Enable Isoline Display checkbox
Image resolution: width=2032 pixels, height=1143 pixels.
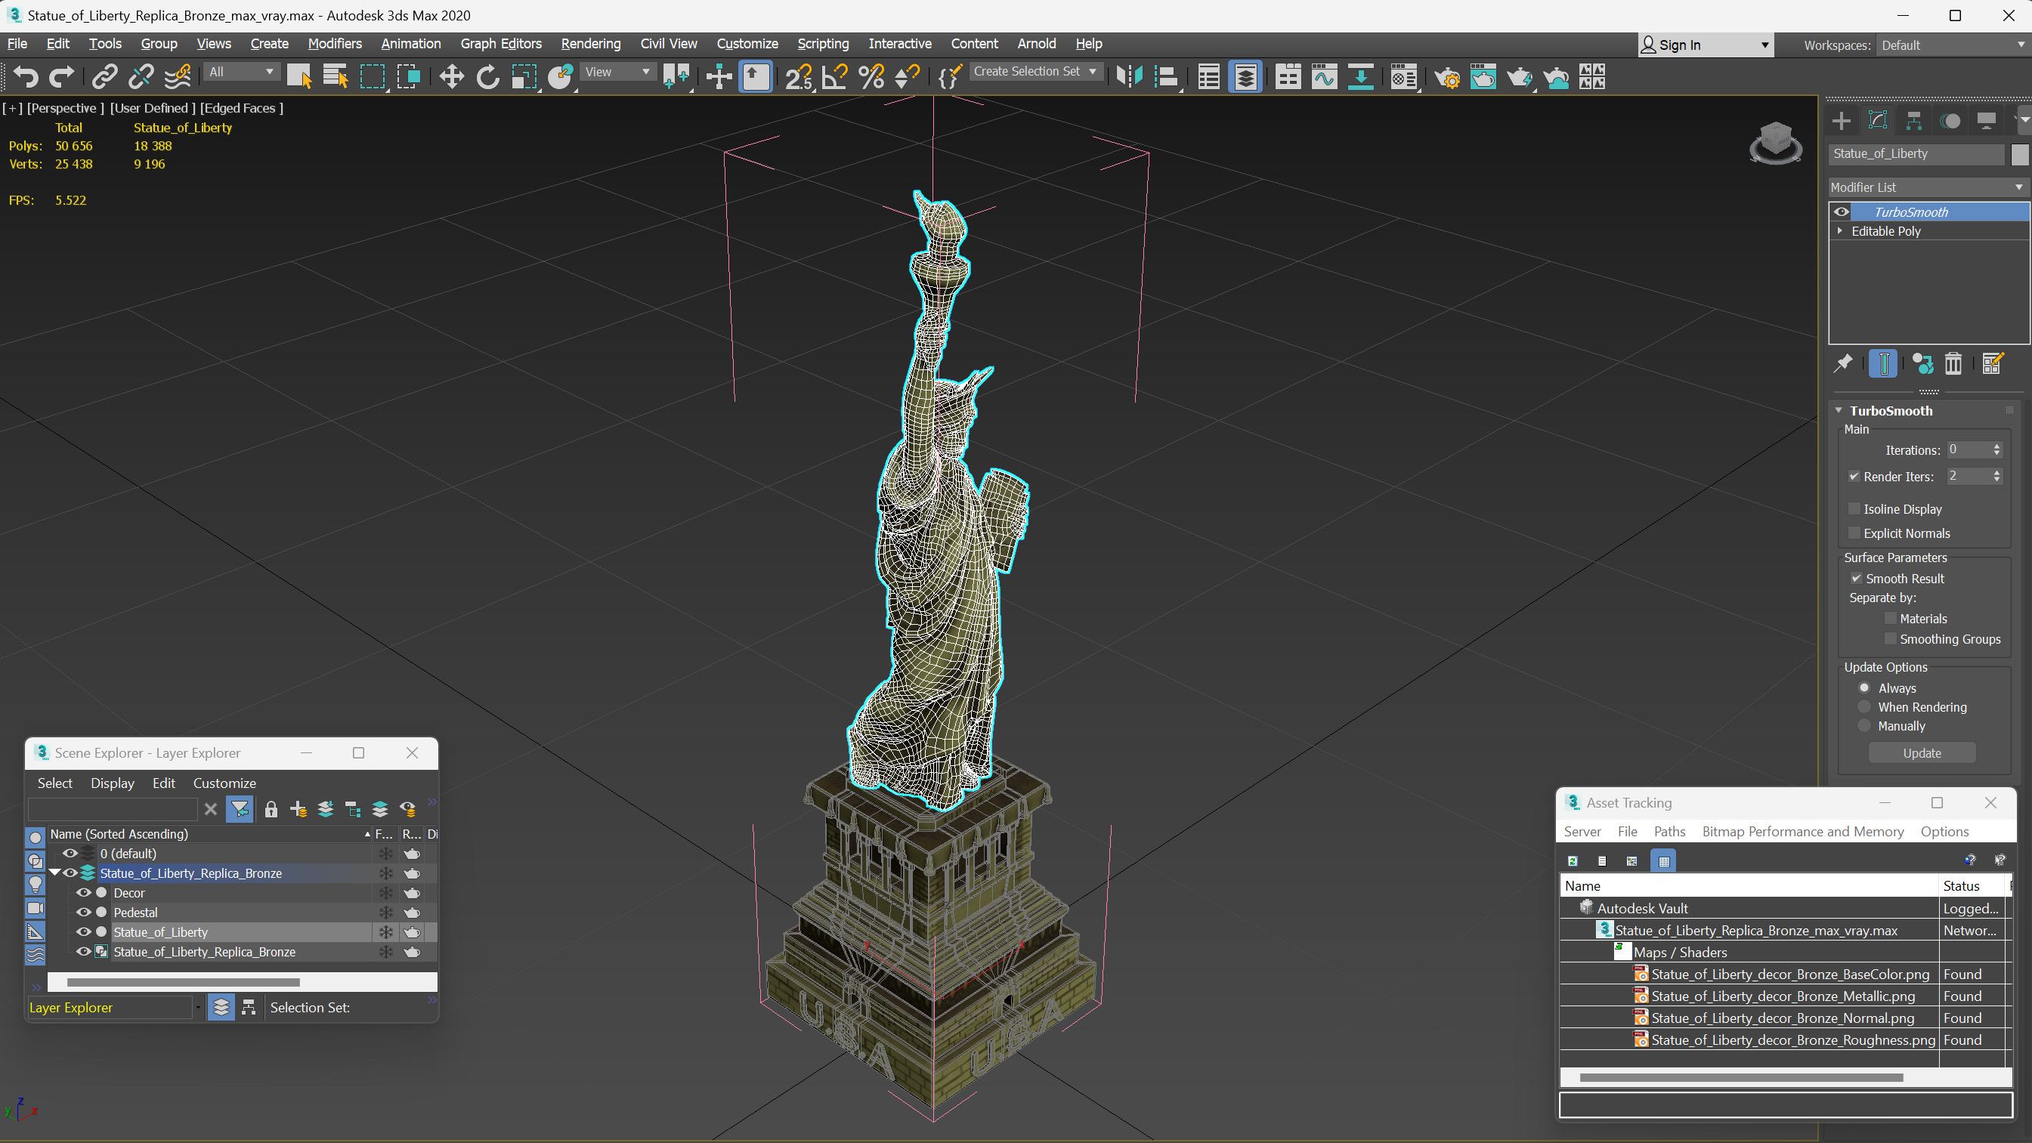tap(1854, 508)
